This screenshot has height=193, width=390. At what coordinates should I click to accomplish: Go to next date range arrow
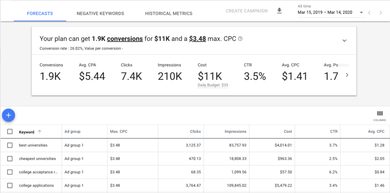point(380,13)
